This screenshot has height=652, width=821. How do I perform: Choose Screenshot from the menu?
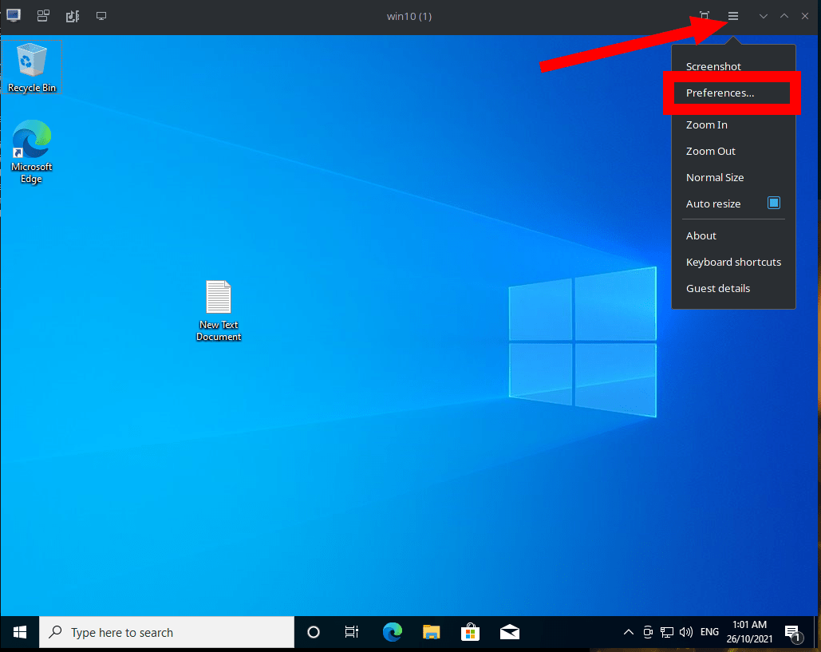click(713, 66)
